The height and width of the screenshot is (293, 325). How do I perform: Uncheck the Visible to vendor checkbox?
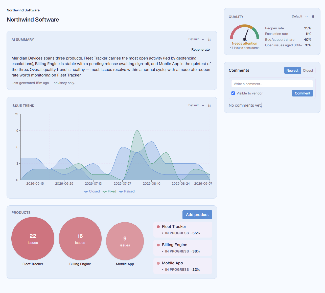(233, 93)
